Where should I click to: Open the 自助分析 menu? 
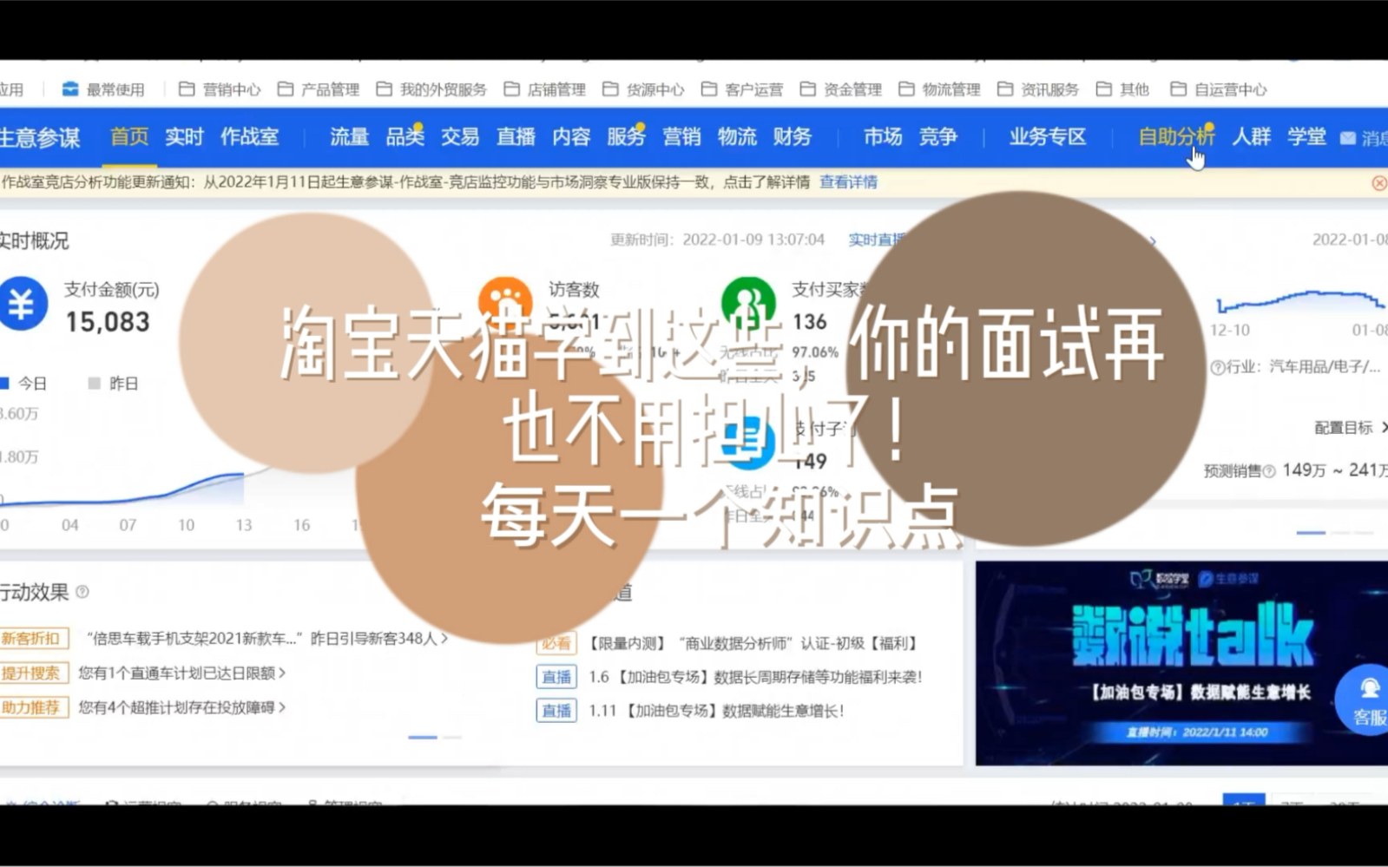[x=1176, y=137]
